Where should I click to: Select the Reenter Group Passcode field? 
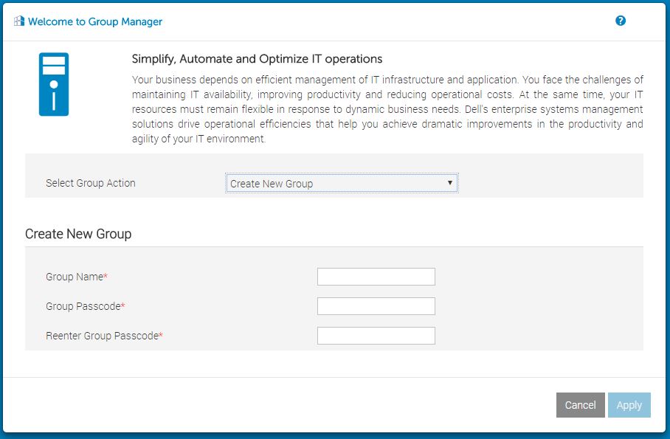coord(376,336)
